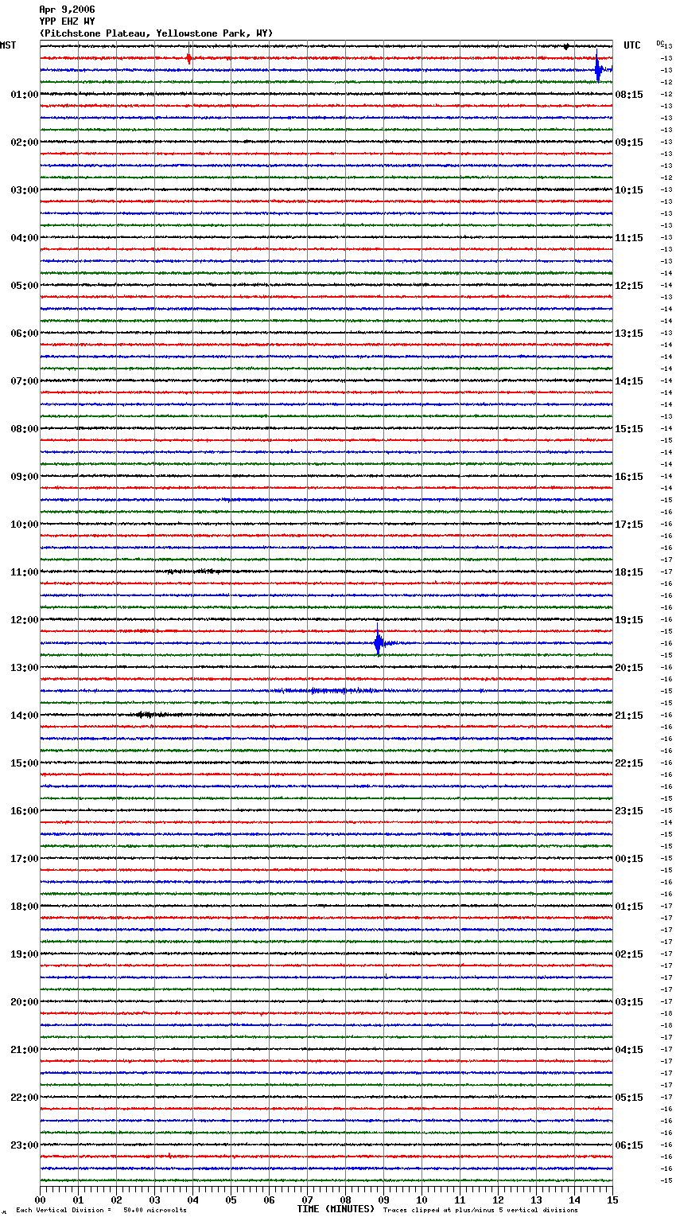Image resolution: width=676 pixels, height=1221 pixels.
Task: Click the '03' minute axis label
Action: [x=154, y=1200]
